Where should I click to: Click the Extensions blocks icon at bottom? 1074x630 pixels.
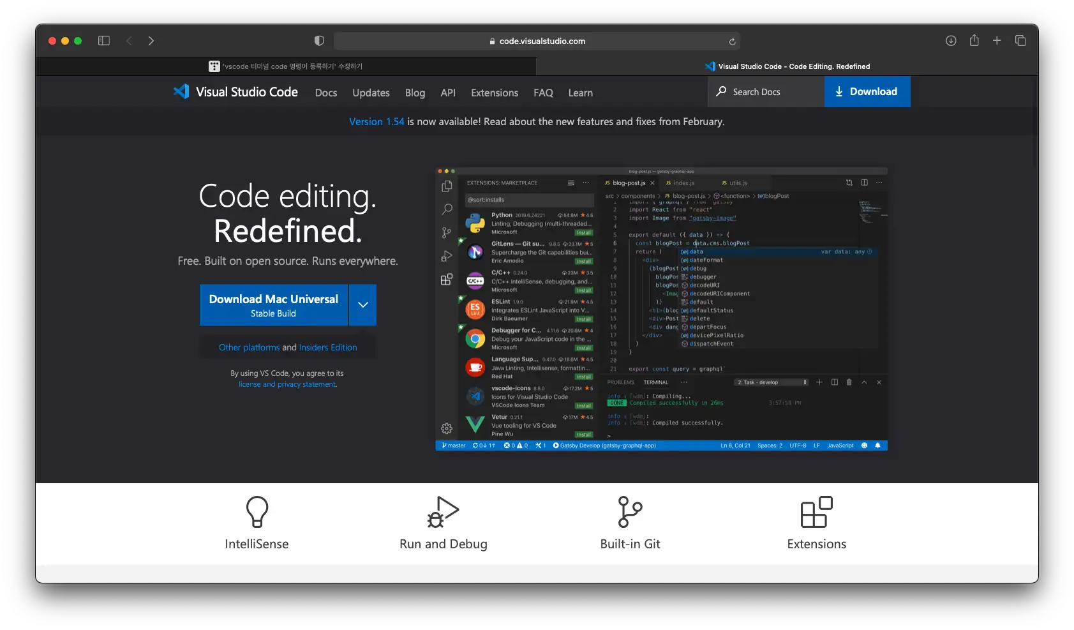(817, 512)
